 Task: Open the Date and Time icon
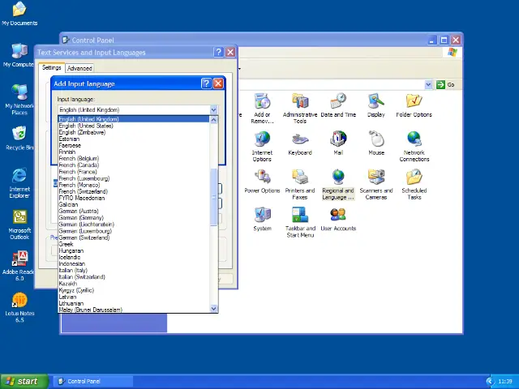tap(338, 103)
